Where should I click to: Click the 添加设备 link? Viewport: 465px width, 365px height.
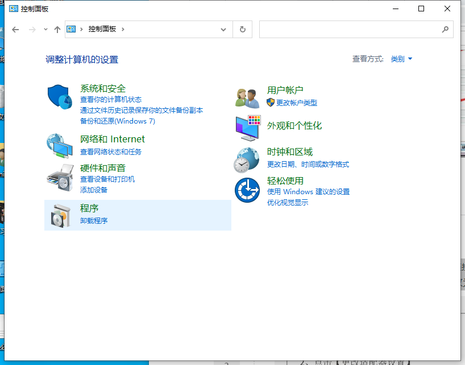tap(94, 190)
